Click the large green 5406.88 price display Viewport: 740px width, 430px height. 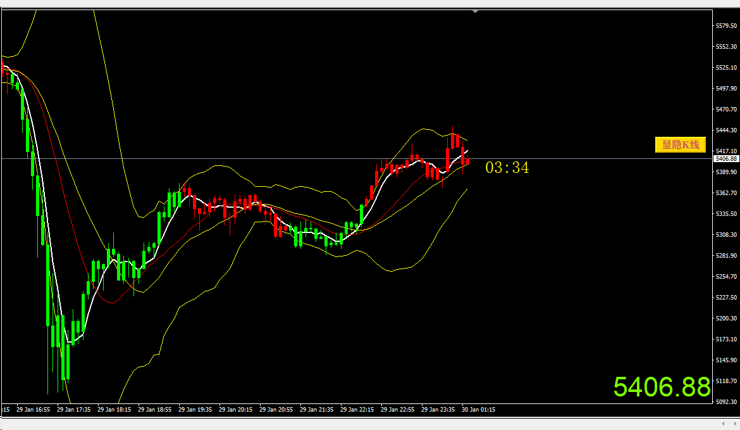click(x=662, y=387)
